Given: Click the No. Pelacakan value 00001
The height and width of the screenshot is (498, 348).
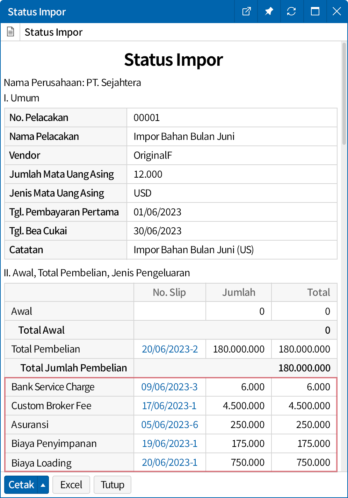Looking at the screenshot, I should pyautogui.click(x=147, y=118).
